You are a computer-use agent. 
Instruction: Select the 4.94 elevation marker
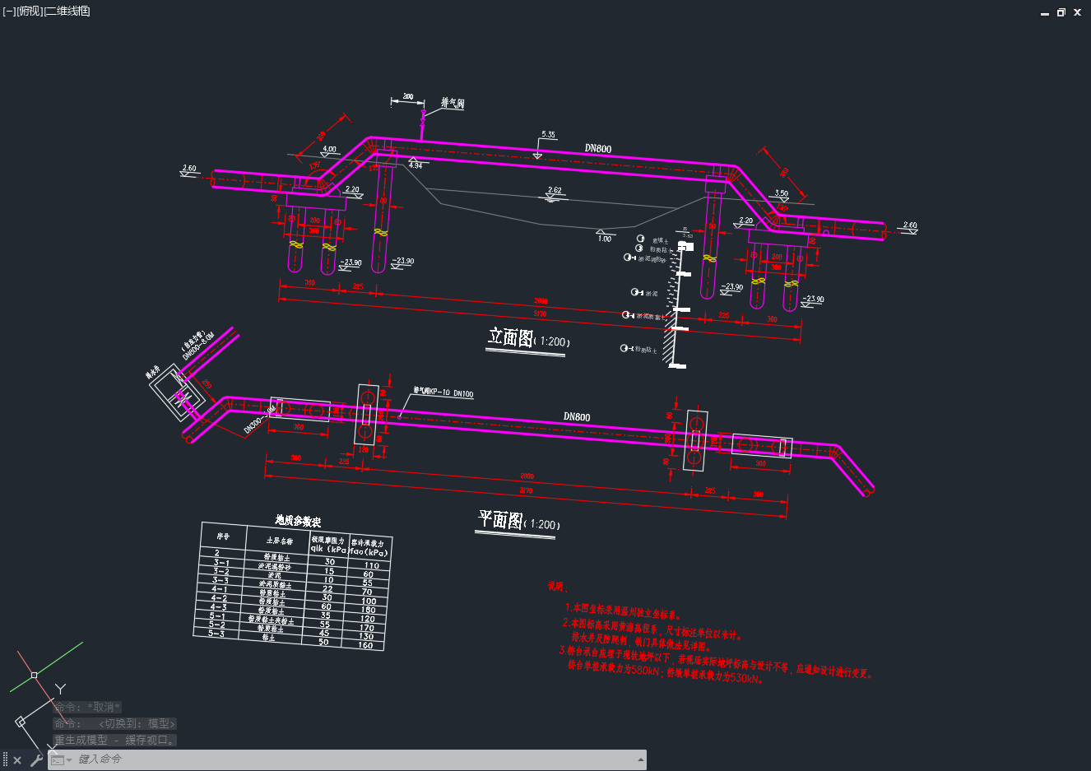(416, 165)
